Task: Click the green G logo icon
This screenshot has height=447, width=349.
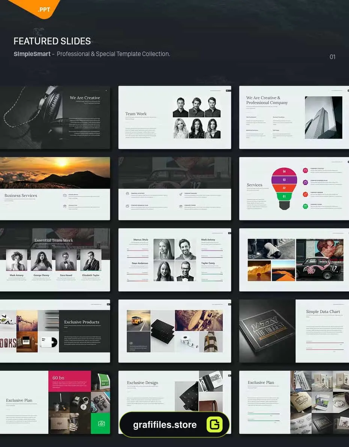Action: coord(214,424)
